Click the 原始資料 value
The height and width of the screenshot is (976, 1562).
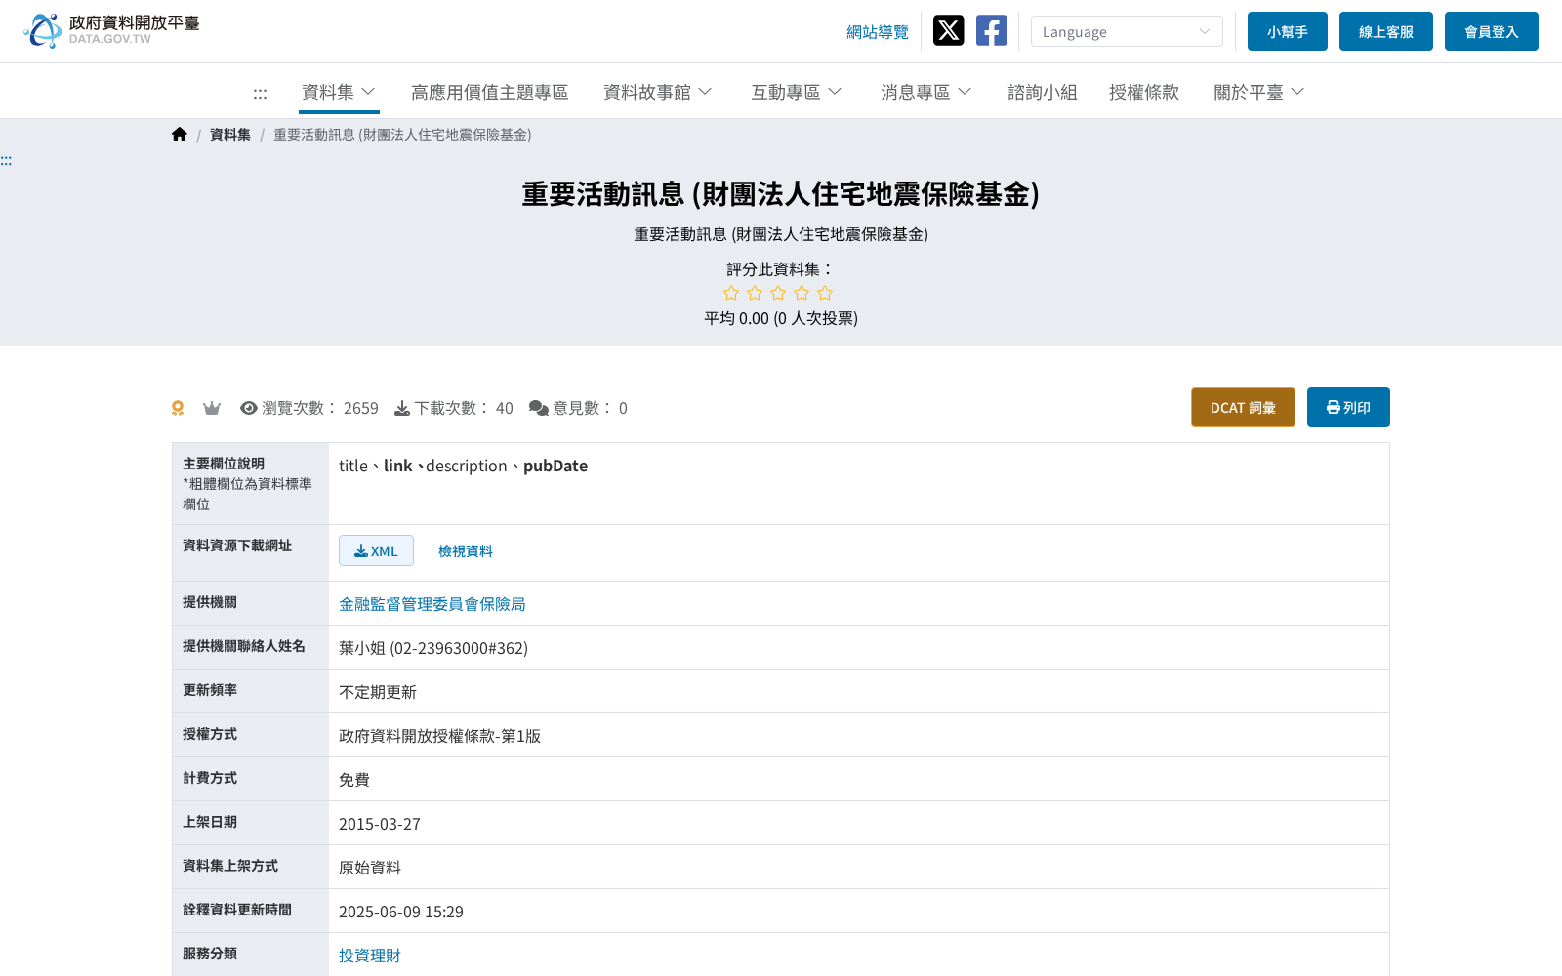(370, 868)
